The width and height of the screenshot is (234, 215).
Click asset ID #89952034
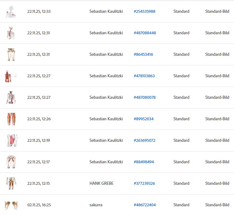click(144, 119)
